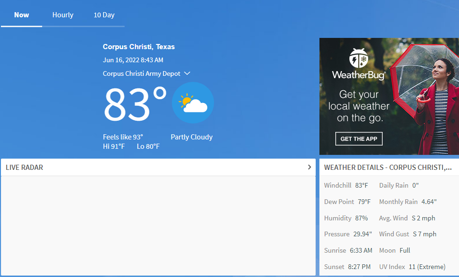Image resolution: width=459 pixels, height=277 pixels.
Task: Click the Weather Details panel header
Action: 388,168
